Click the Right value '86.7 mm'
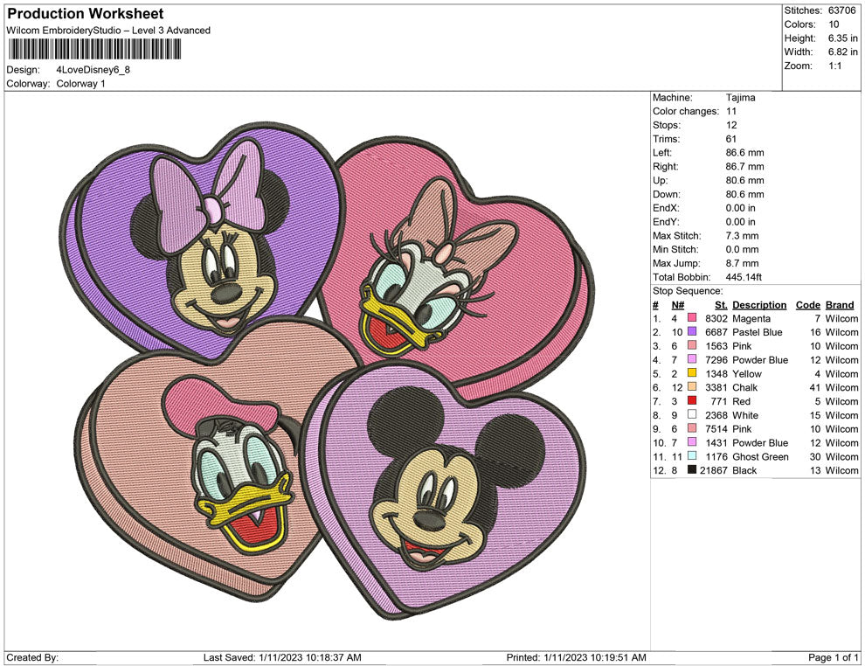Screen dimensions: 865x666 coord(744,166)
